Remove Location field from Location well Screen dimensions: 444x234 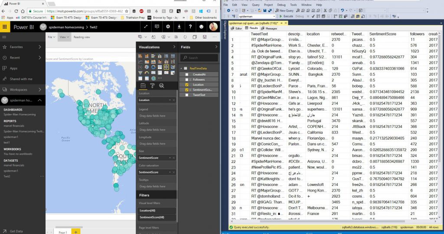tap(174, 100)
